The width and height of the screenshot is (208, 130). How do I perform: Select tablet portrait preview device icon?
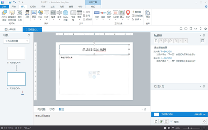coord(191,28)
